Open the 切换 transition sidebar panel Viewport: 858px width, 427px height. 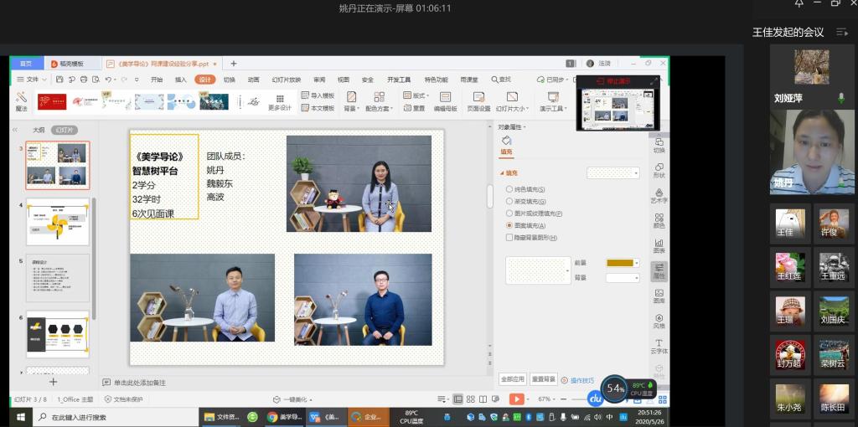coord(659,143)
